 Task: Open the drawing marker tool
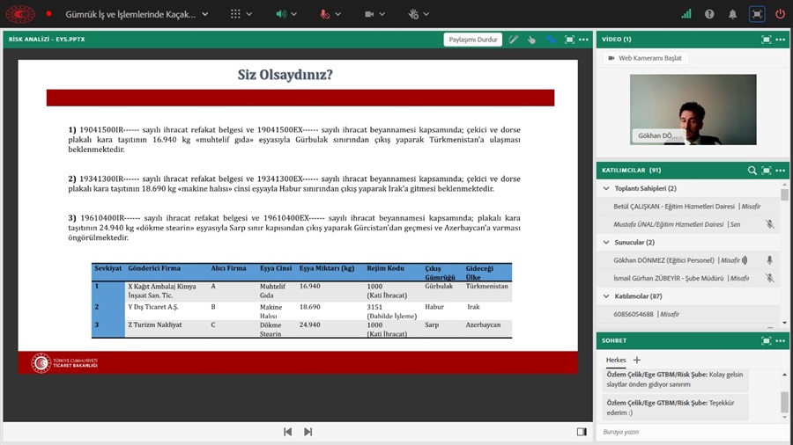point(513,40)
